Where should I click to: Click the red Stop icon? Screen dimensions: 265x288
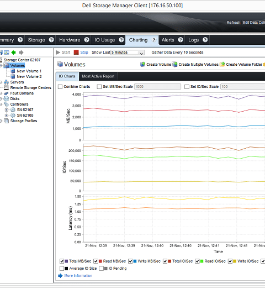click(x=76, y=53)
